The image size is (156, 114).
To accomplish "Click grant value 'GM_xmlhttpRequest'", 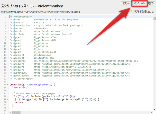I will click(45, 52).
